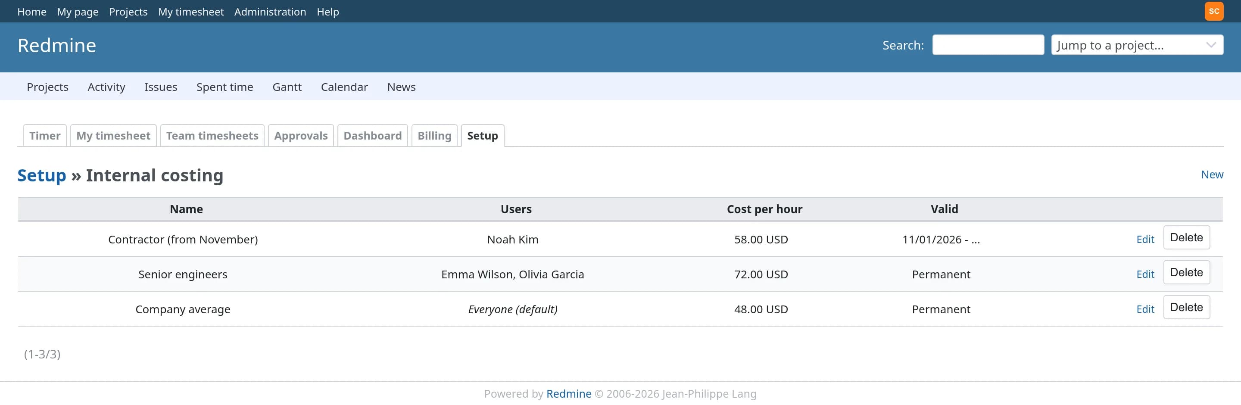Switch to the Dashboard tab
The height and width of the screenshot is (405, 1241).
coord(372,135)
